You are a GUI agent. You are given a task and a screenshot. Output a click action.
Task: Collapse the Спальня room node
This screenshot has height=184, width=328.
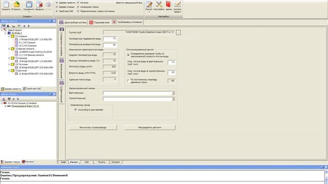(9, 36)
